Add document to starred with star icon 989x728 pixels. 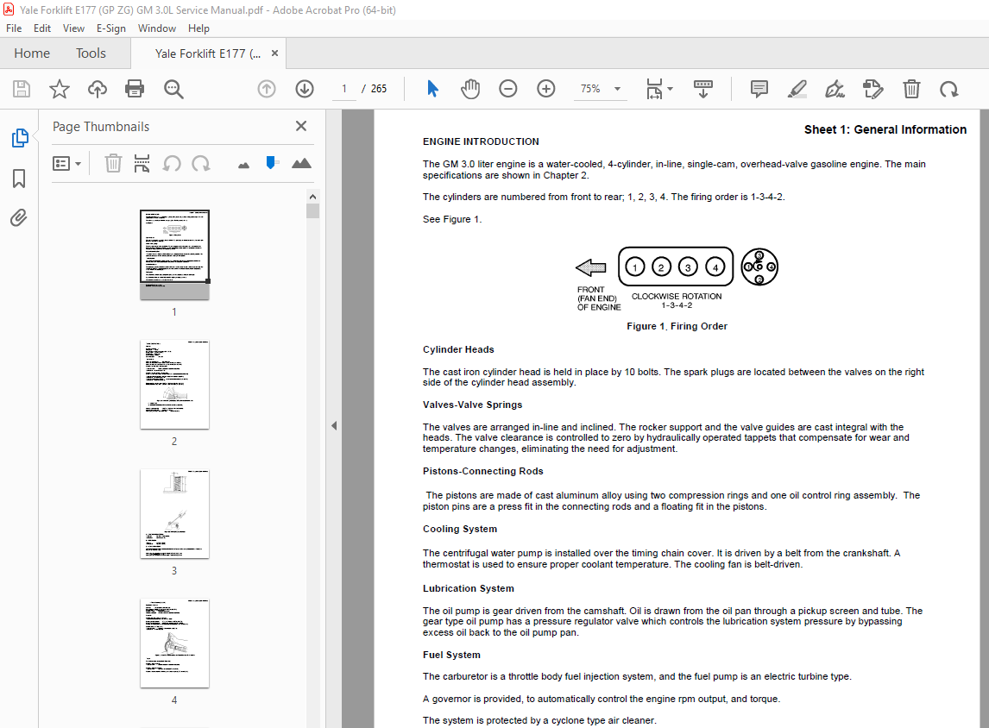[x=60, y=89]
